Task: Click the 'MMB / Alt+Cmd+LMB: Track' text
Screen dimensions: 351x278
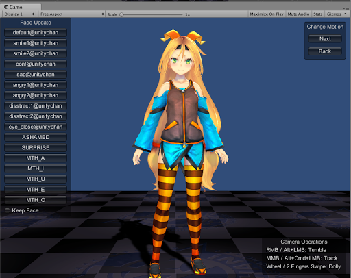Action: click(302, 258)
